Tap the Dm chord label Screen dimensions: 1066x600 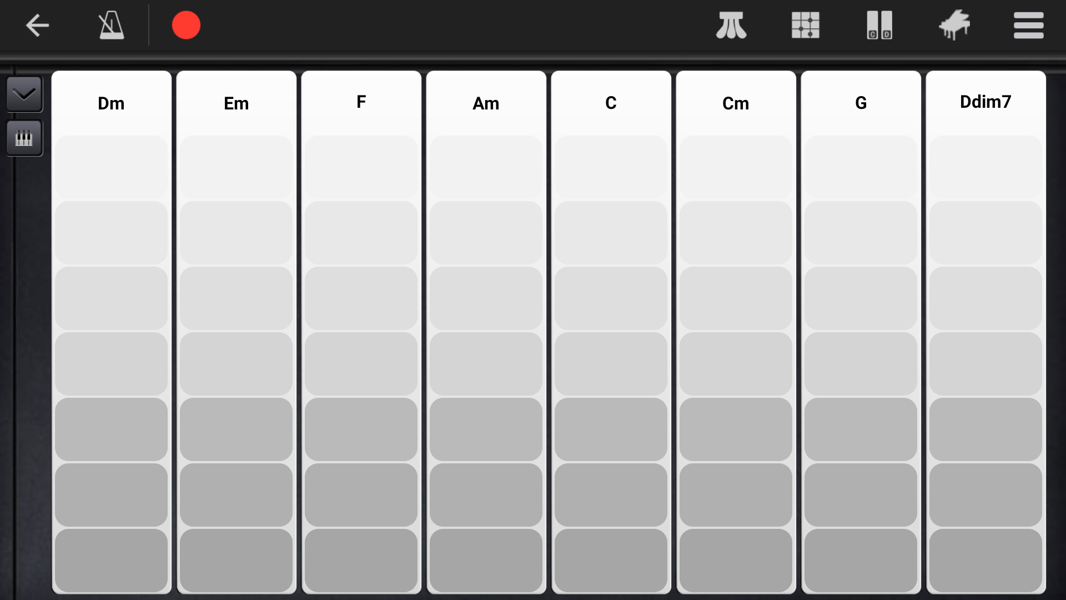[111, 103]
